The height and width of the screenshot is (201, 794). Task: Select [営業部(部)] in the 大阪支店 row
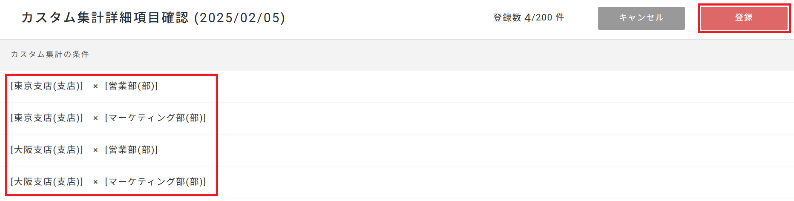click(131, 150)
